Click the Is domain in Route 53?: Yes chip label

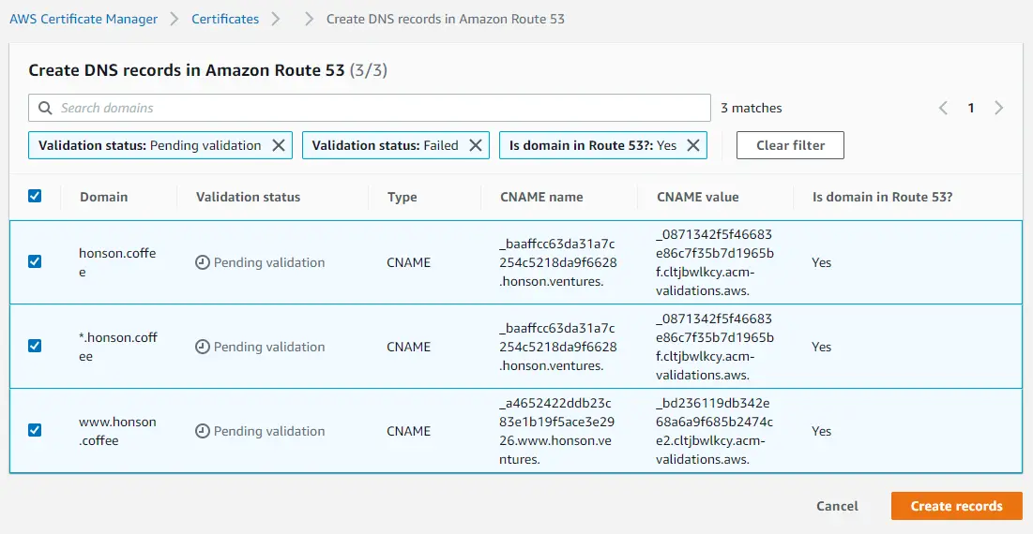tap(593, 145)
